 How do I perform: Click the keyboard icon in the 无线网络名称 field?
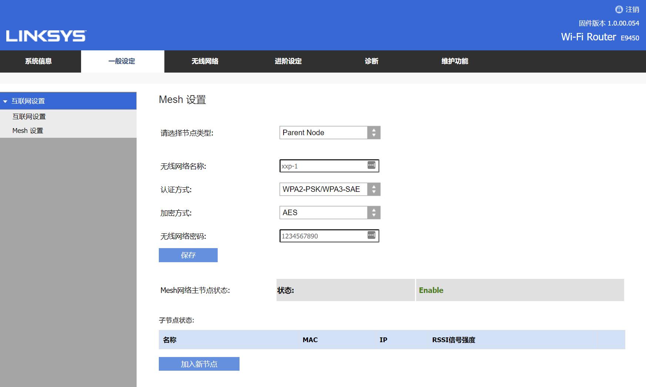coord(371,166)
